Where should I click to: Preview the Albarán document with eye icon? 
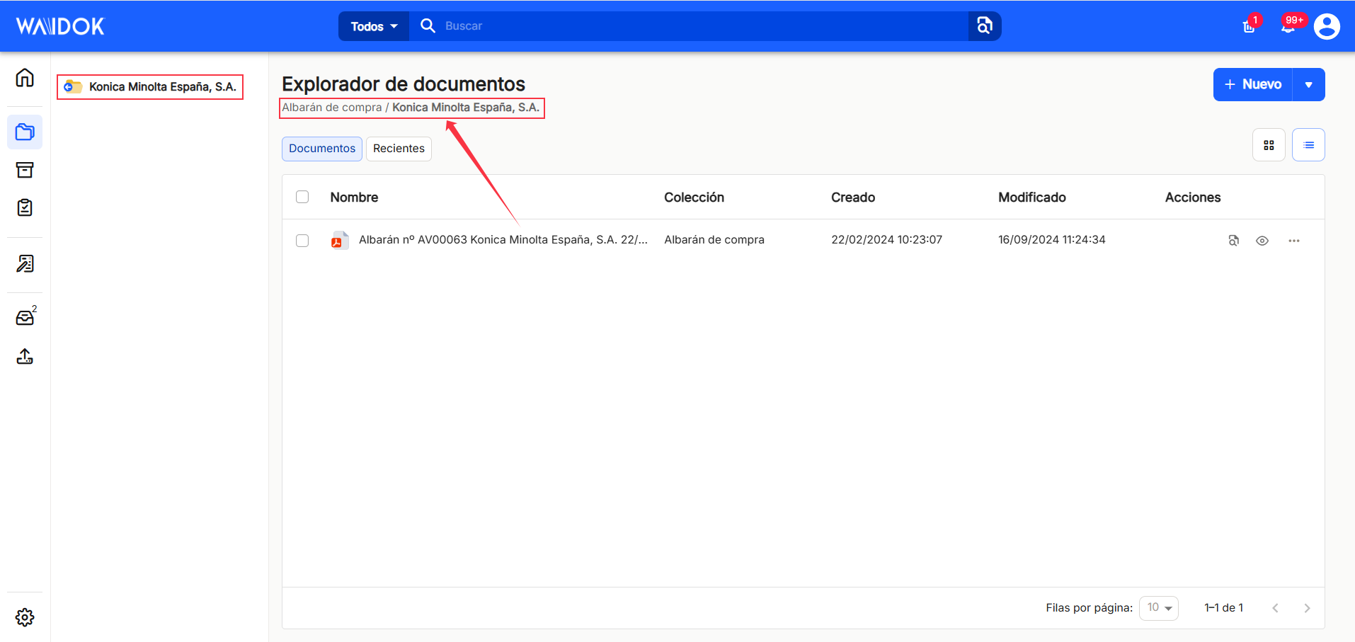1262,241
